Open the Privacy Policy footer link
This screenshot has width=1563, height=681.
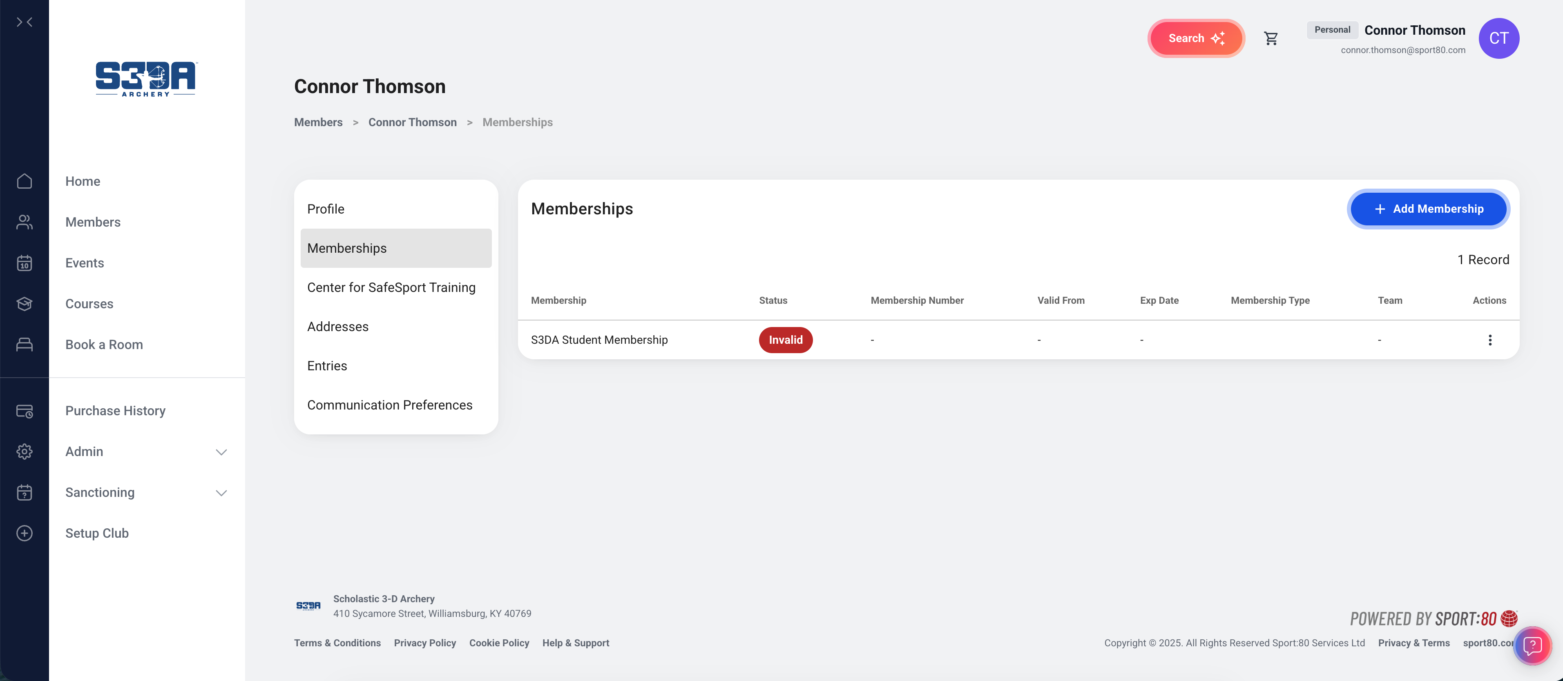coord(425,643)
